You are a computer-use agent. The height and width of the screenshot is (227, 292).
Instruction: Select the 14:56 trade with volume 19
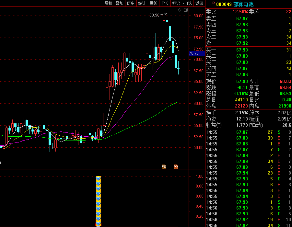[249, 220]
